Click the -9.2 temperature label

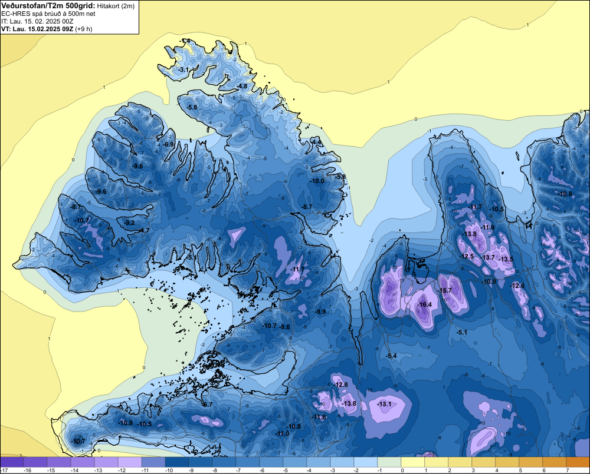click(x=129, y=223)
